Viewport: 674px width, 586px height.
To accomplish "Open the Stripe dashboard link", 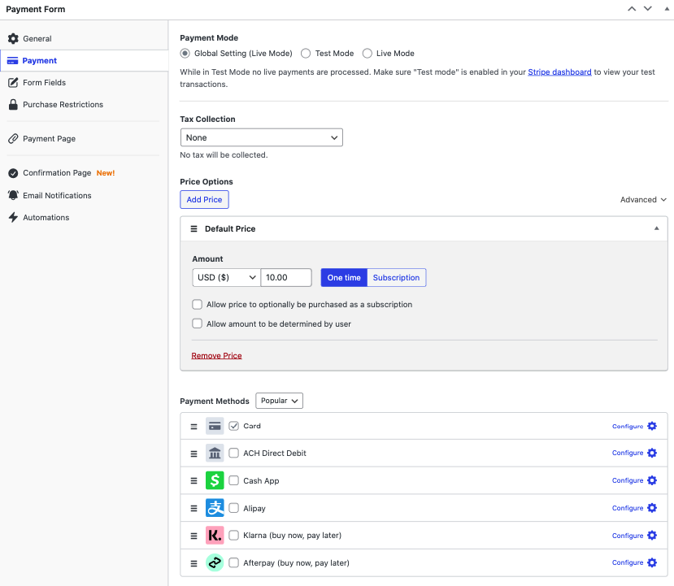I will click(559, 72).
